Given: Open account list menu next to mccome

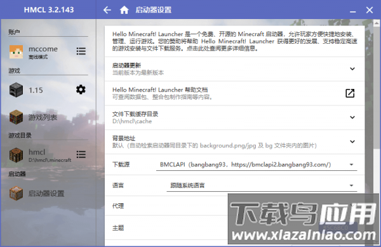Looking at the screenshot, I should tap(81, 51).
